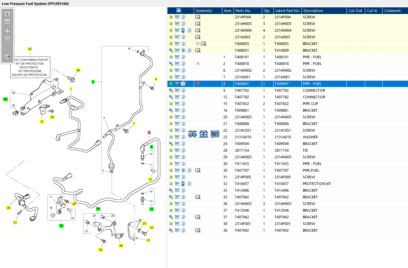Add part T408101 to the cart
The image size is (408, 268).
point(177,57)
